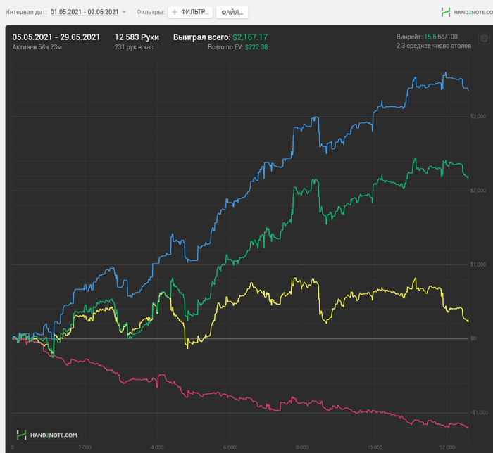Click the Hand2Note logo at top right

(x=467, y=12)
